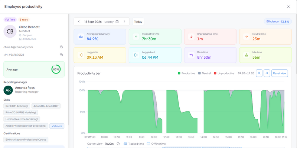Copy the email address chloe.b@company.com

(61, 47)
